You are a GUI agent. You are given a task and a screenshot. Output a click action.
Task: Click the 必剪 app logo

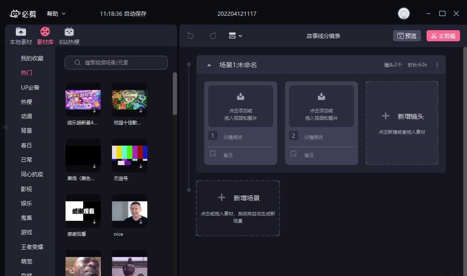coord(23,13)
